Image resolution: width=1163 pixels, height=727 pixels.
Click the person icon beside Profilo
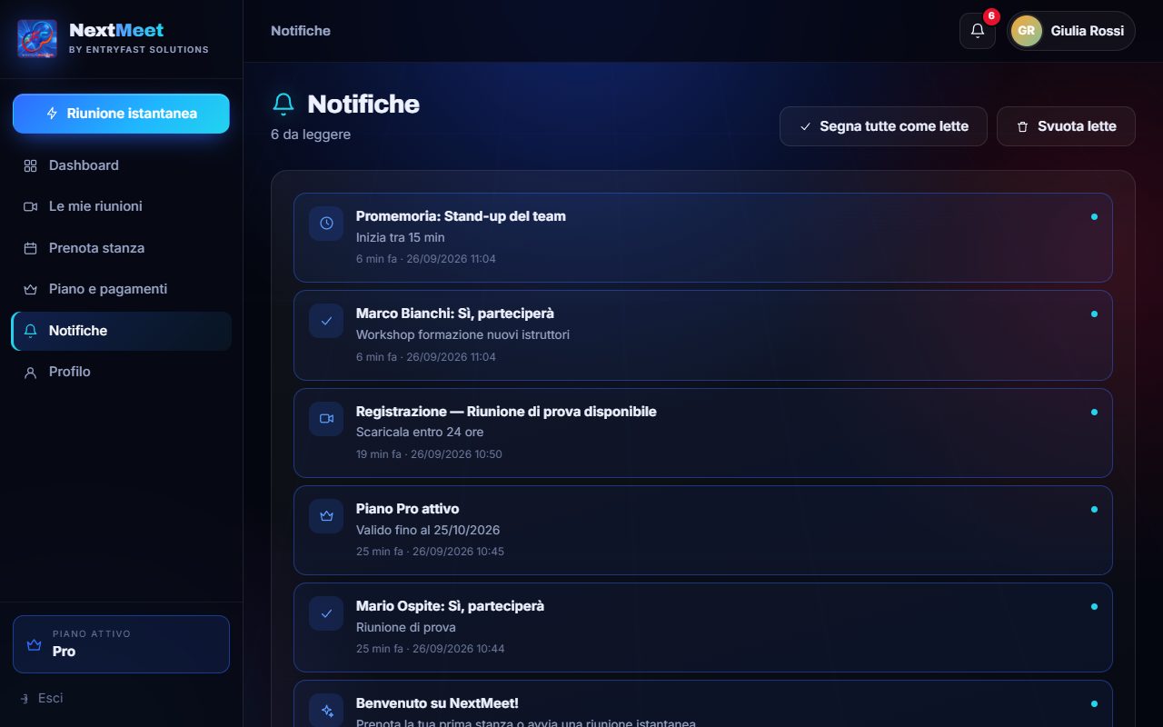pyautogui.click(x=30, y=372)
